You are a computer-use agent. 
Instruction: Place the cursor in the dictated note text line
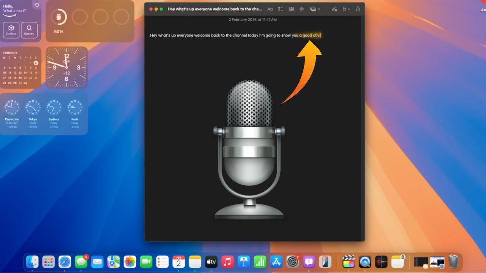(235, 35)
